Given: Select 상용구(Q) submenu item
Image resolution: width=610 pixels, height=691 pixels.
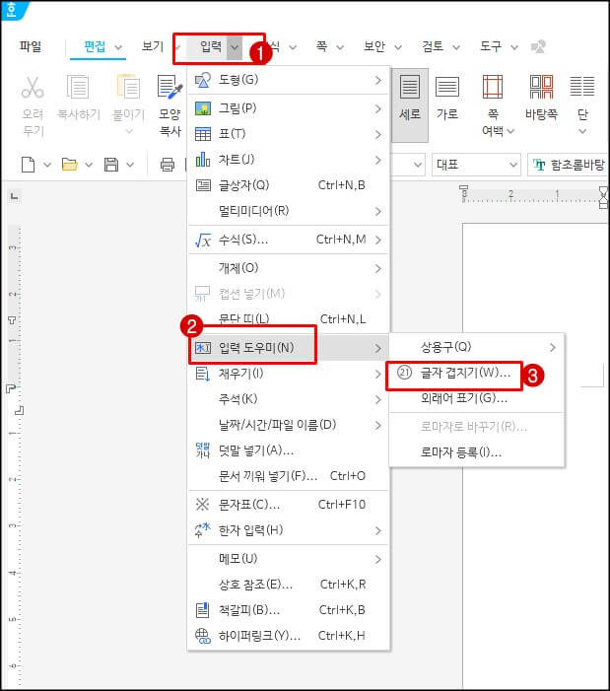Looking at the screenshot, I should 477,347.
